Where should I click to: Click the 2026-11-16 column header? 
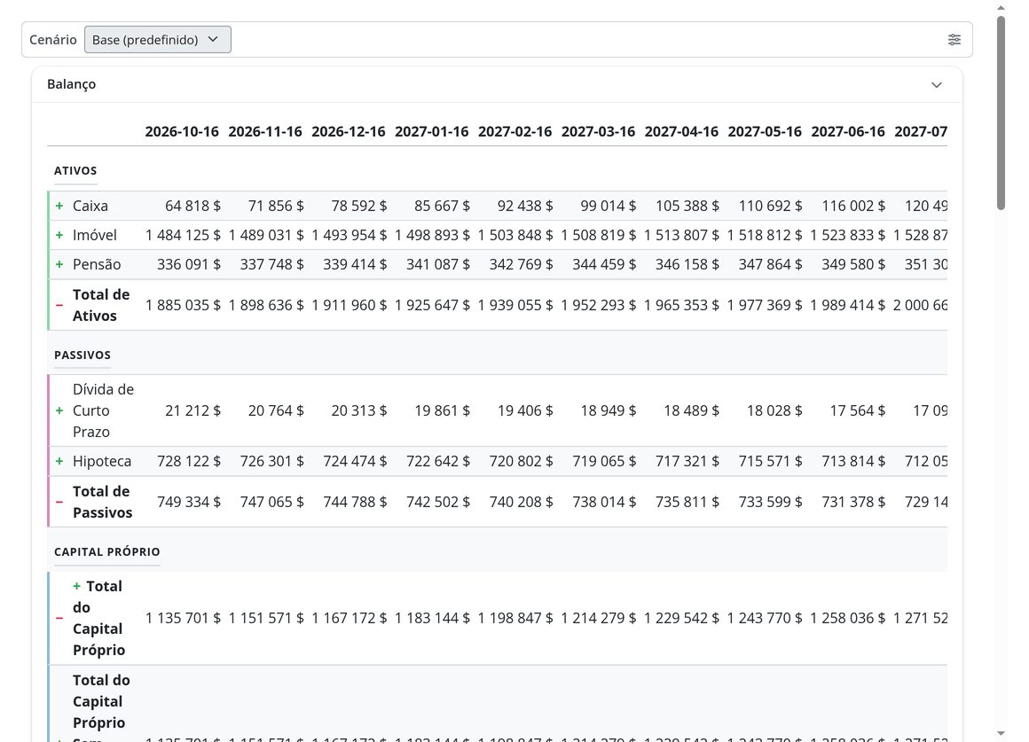click(x=265, y=131)
